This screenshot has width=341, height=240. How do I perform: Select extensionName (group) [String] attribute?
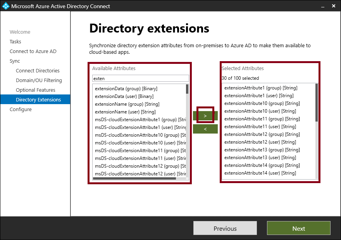tap(127, 104)
